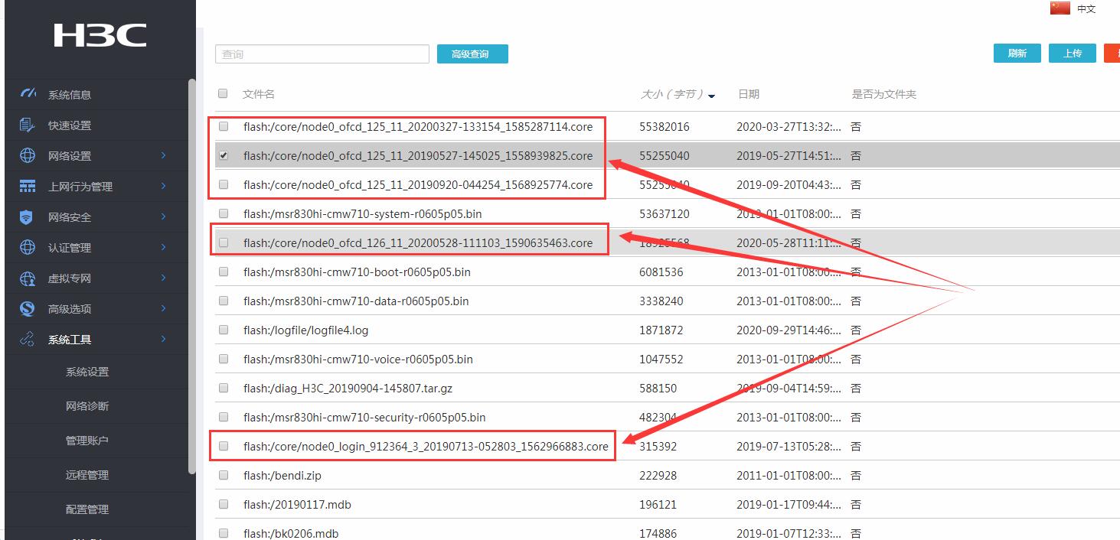Viewport: 1120px width, 540px height.
Task: Check msr830hi-cmw710-system bin checkbox
Action: coord(224,213)
